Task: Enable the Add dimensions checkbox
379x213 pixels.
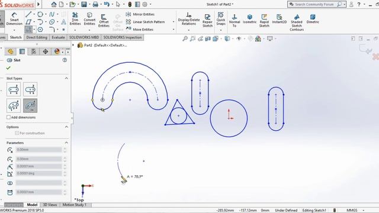Action: 9,117
